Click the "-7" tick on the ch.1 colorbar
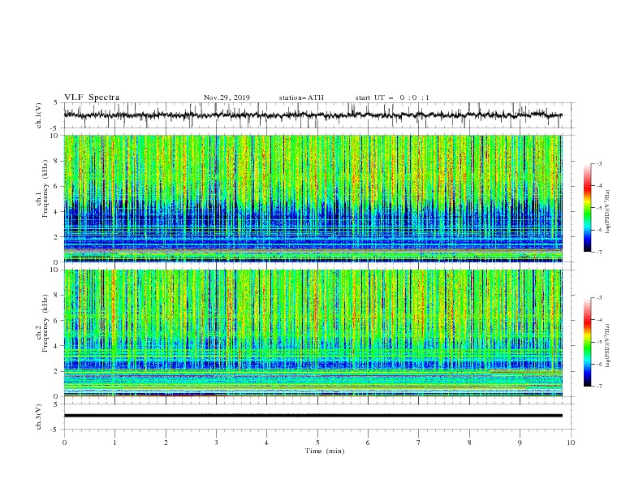 599,253
